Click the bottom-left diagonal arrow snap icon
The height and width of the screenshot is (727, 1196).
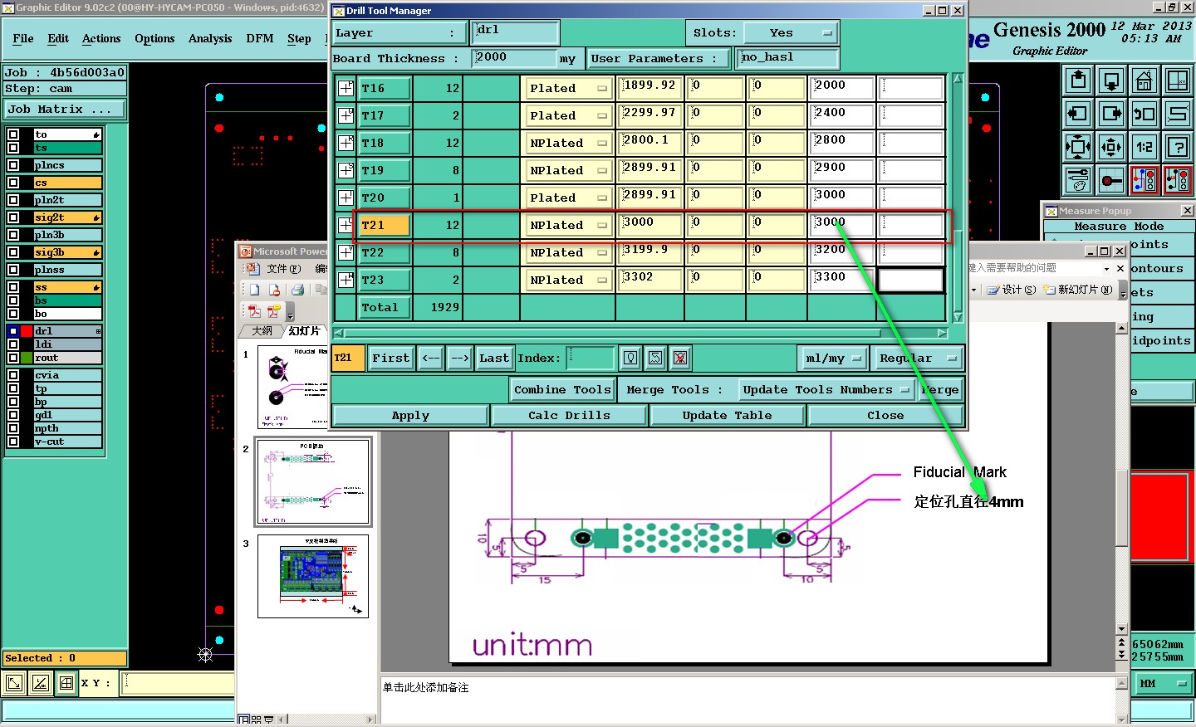pos(14,683)
